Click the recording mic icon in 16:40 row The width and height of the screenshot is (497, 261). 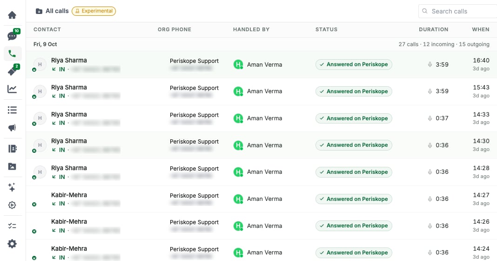click(x=430, y=64)
